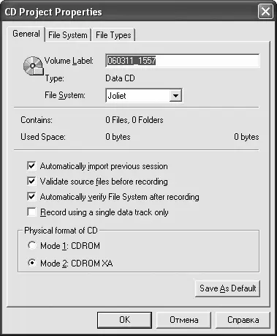Image resolution: width=277 pixels, height=336 pixels.
Task: Click the Data CD disc icon
Action: (34, 66)
